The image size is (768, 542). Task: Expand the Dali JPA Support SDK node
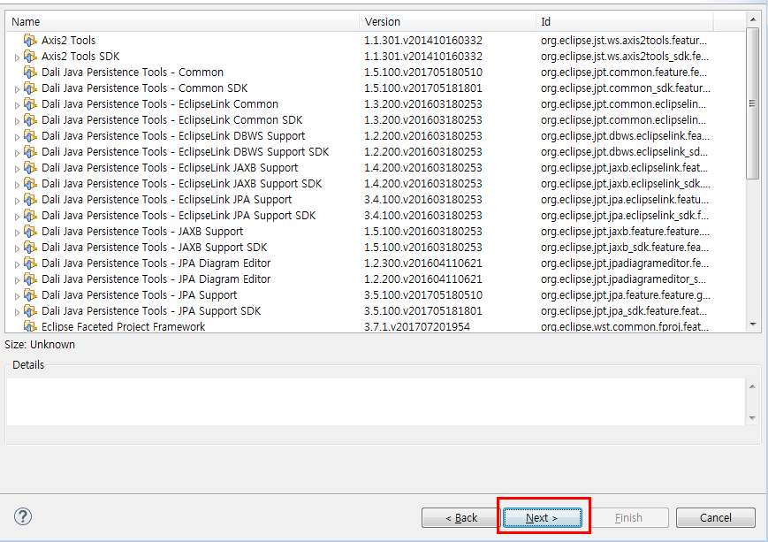pos(17,312)
